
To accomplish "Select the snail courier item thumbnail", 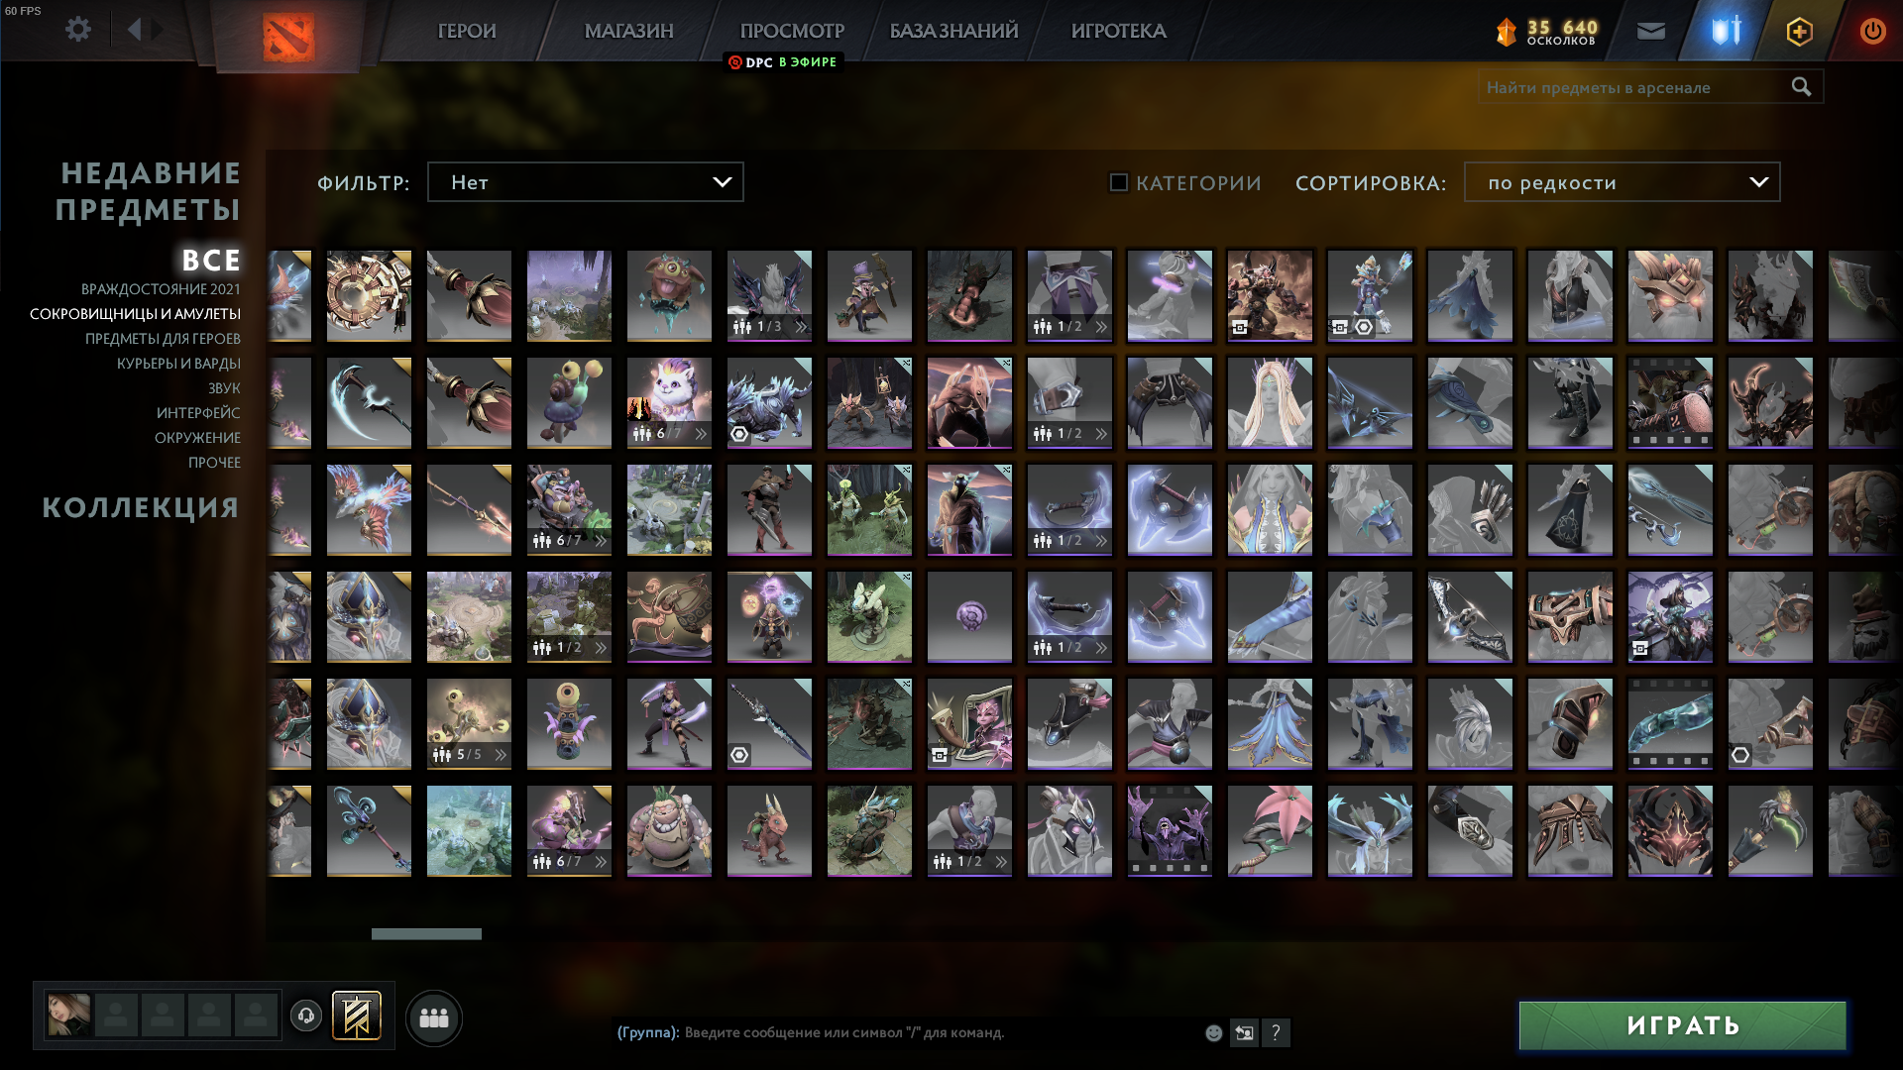I will click(569, 403).
